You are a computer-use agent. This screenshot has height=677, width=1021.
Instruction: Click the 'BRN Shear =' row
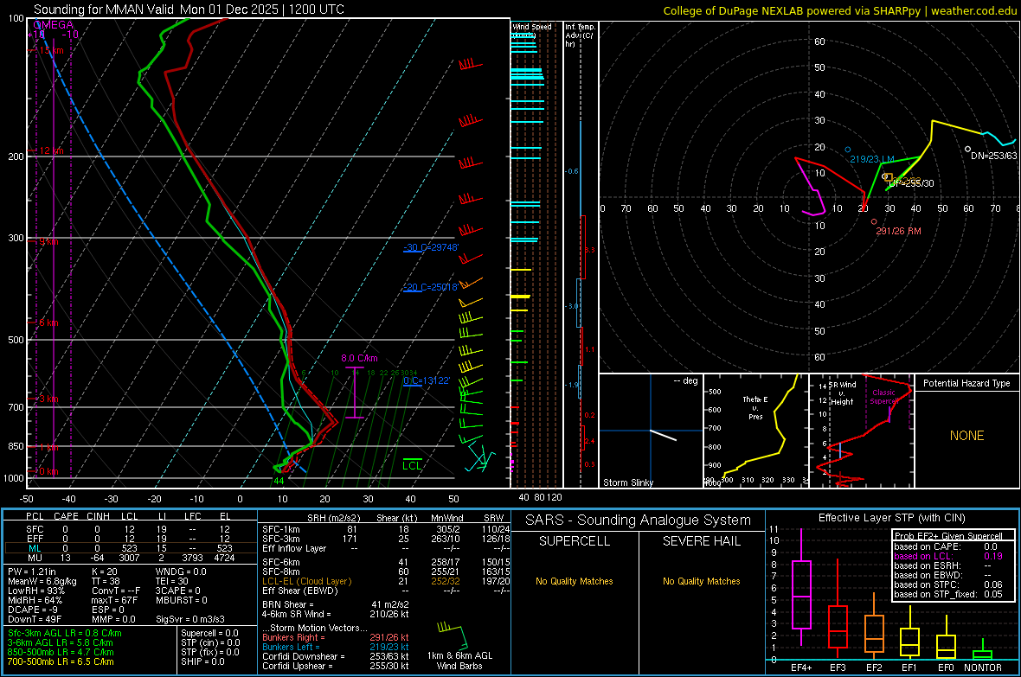point(336,604)
